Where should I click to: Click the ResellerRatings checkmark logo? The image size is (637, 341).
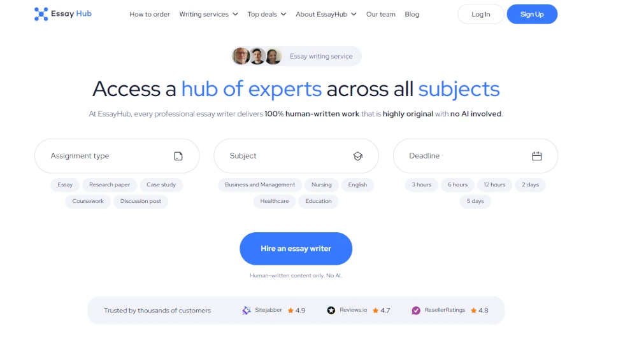point(416,310)
